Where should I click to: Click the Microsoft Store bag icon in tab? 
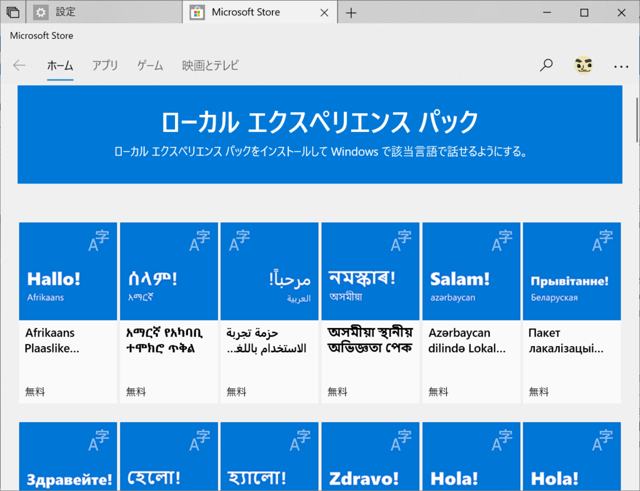point(197,12)
